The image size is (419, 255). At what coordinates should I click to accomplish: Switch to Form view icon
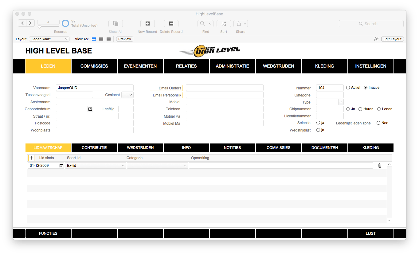point(94,39)
